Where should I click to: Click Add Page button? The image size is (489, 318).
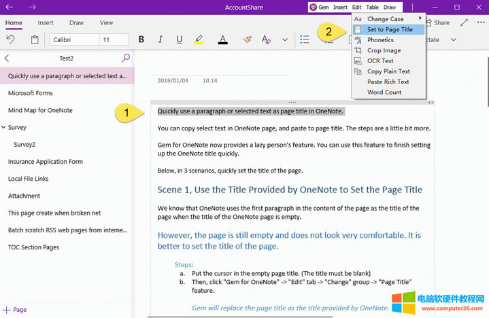(15, 310)
